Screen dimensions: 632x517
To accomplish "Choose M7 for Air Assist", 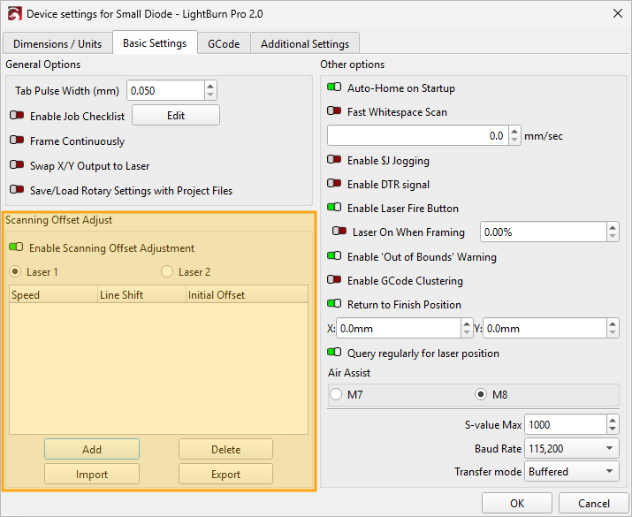I will point(336,393).
